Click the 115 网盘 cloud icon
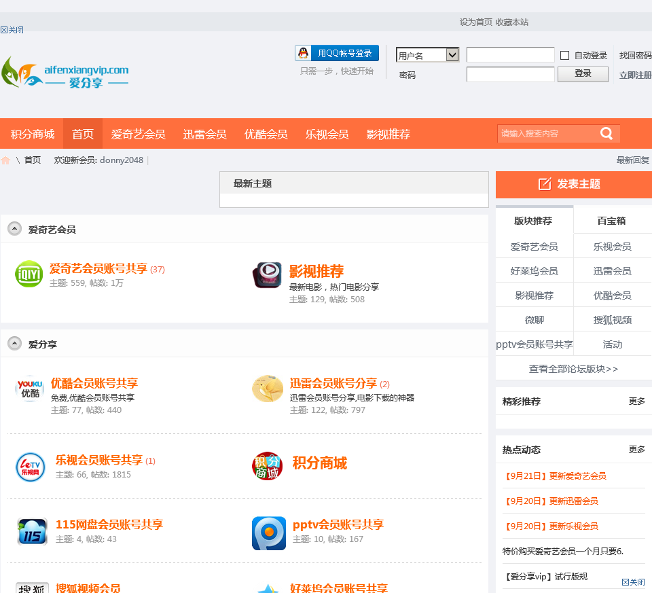The height and width of the screenshot is (593, 652). (32, 531)
